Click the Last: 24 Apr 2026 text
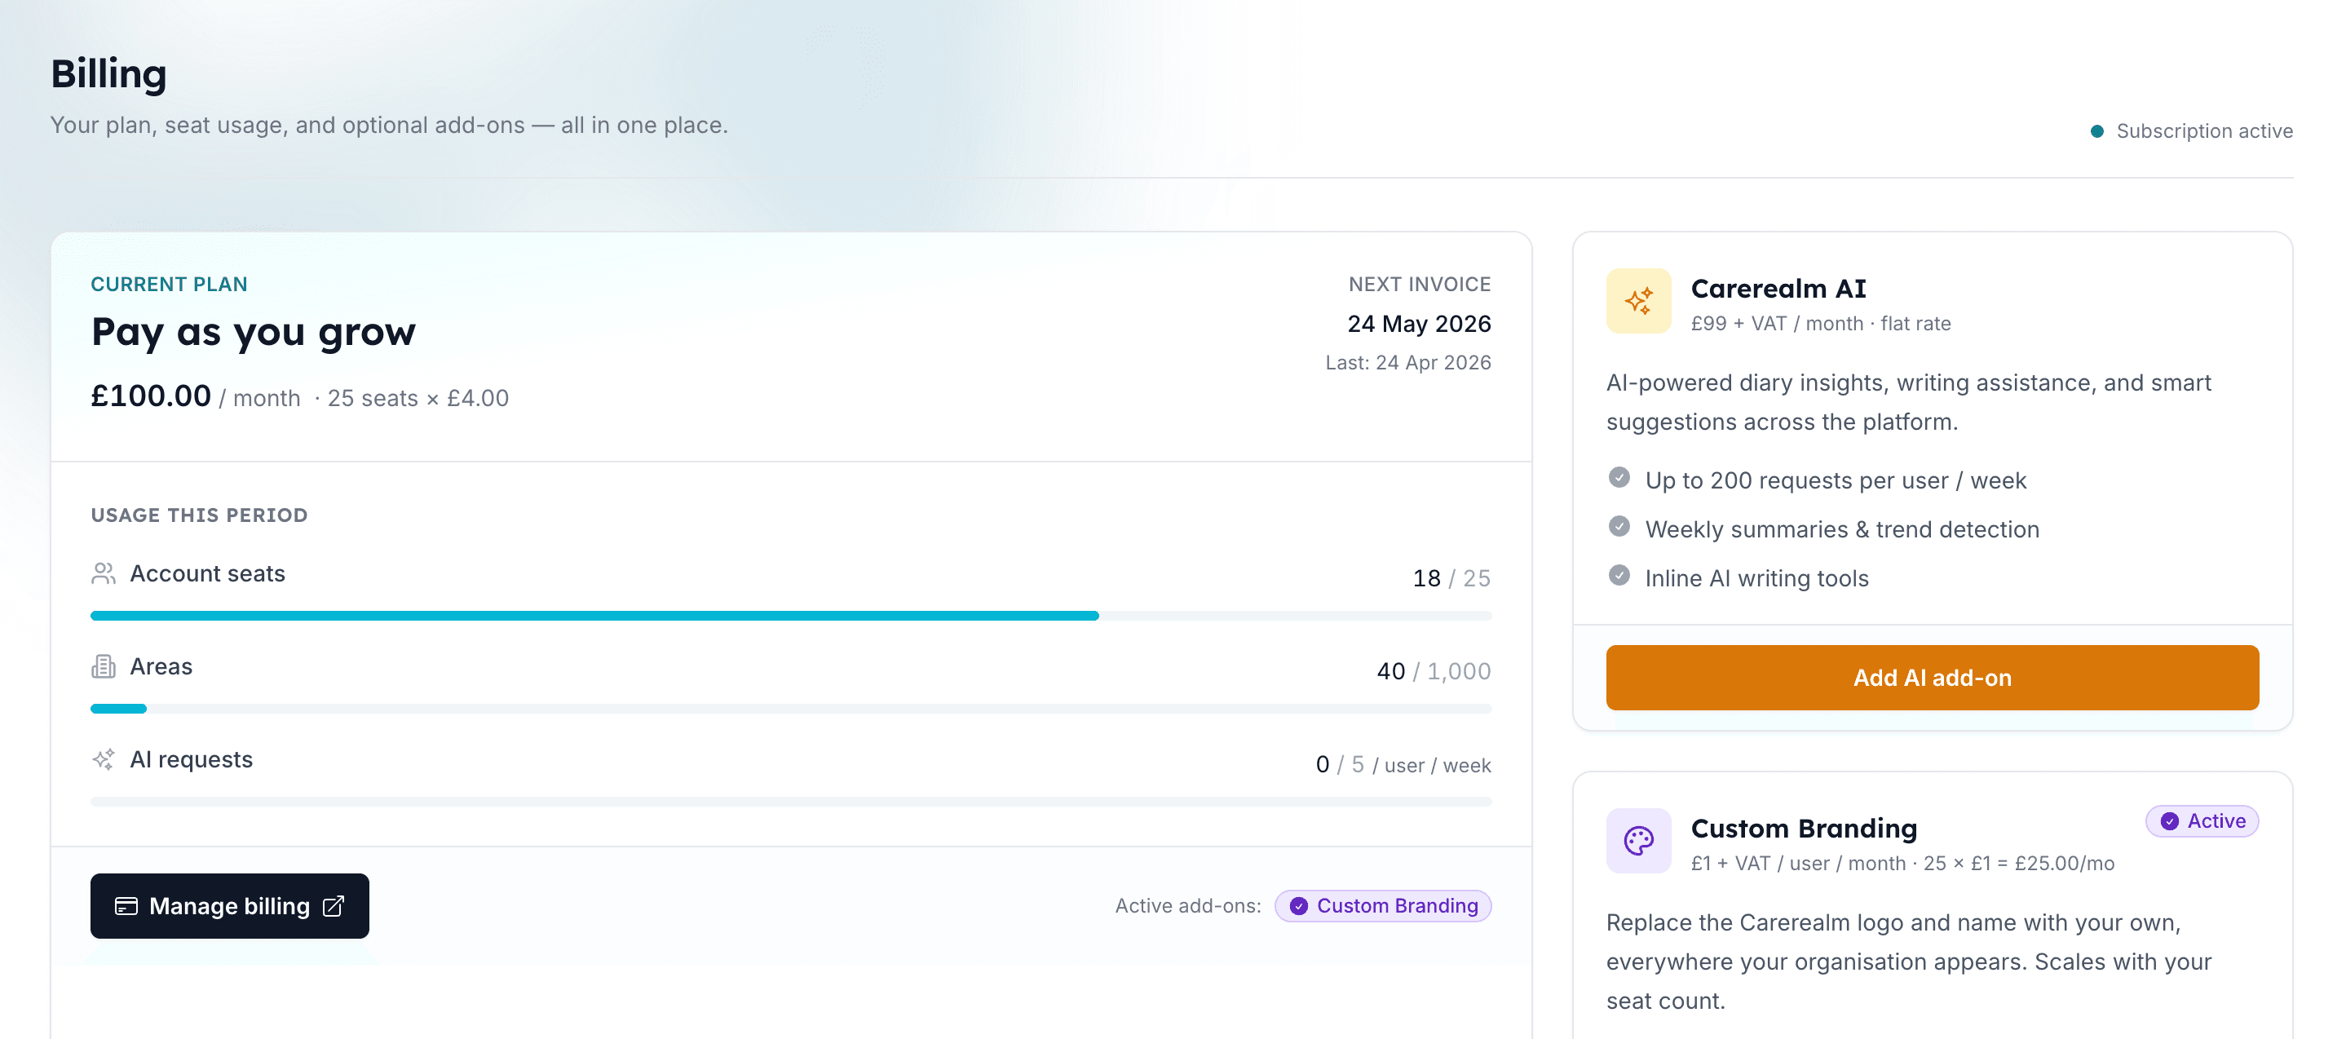Image resolution: width=2346 pixels, height=1039 pixels. [x=1408, y=362]
